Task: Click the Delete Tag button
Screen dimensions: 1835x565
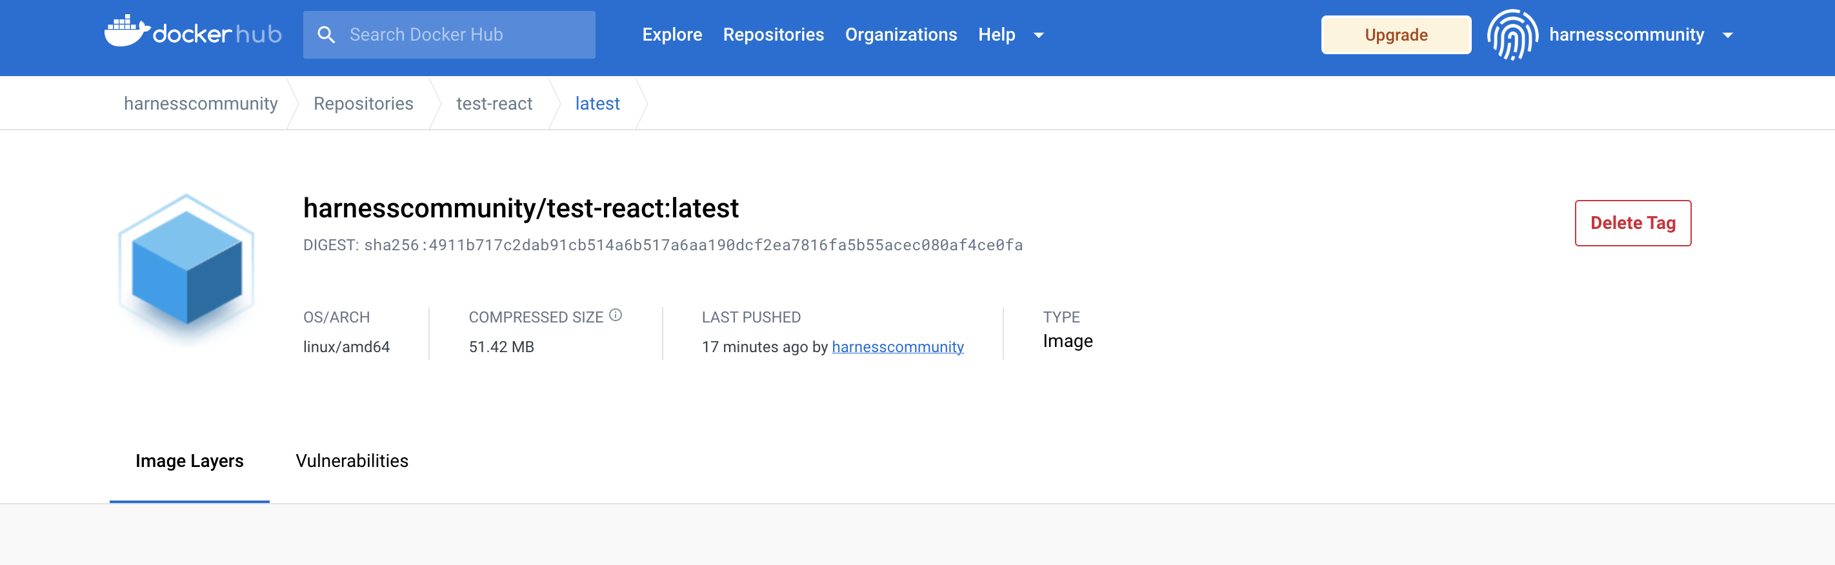Action: coord(1632,223)
